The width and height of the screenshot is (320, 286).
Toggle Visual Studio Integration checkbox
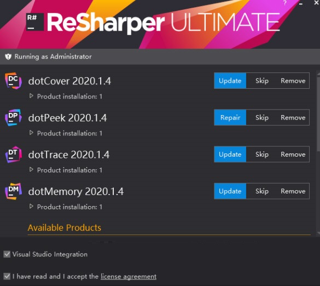coord(7,254)
